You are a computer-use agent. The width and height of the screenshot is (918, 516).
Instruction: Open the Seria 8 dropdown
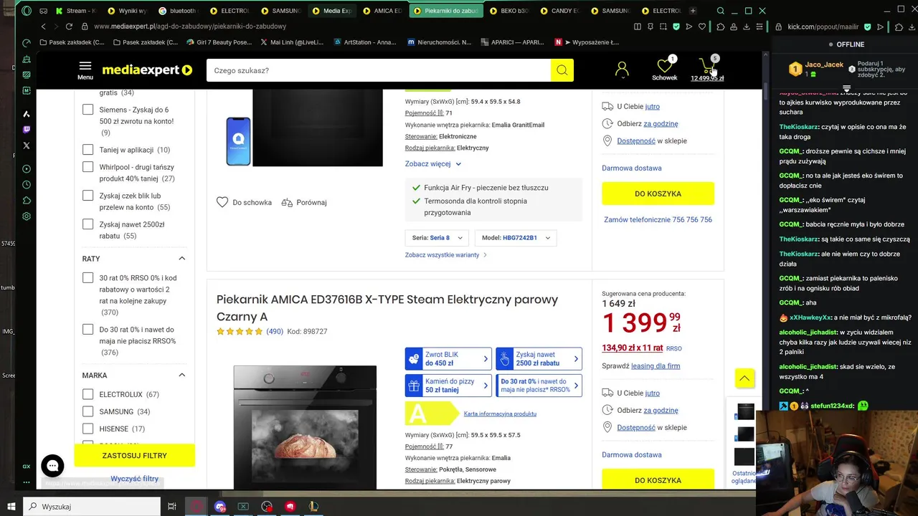click(437, 238)
